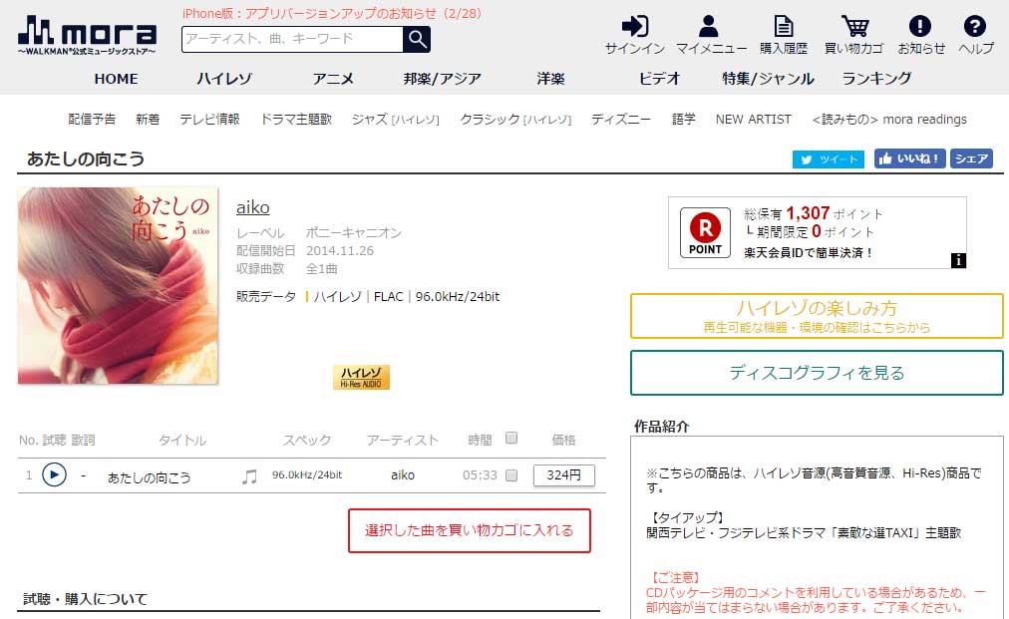Click the mora readings link

tap(889, 119)
